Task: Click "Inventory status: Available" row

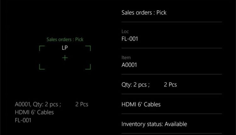Action: [x=154, y=124]
